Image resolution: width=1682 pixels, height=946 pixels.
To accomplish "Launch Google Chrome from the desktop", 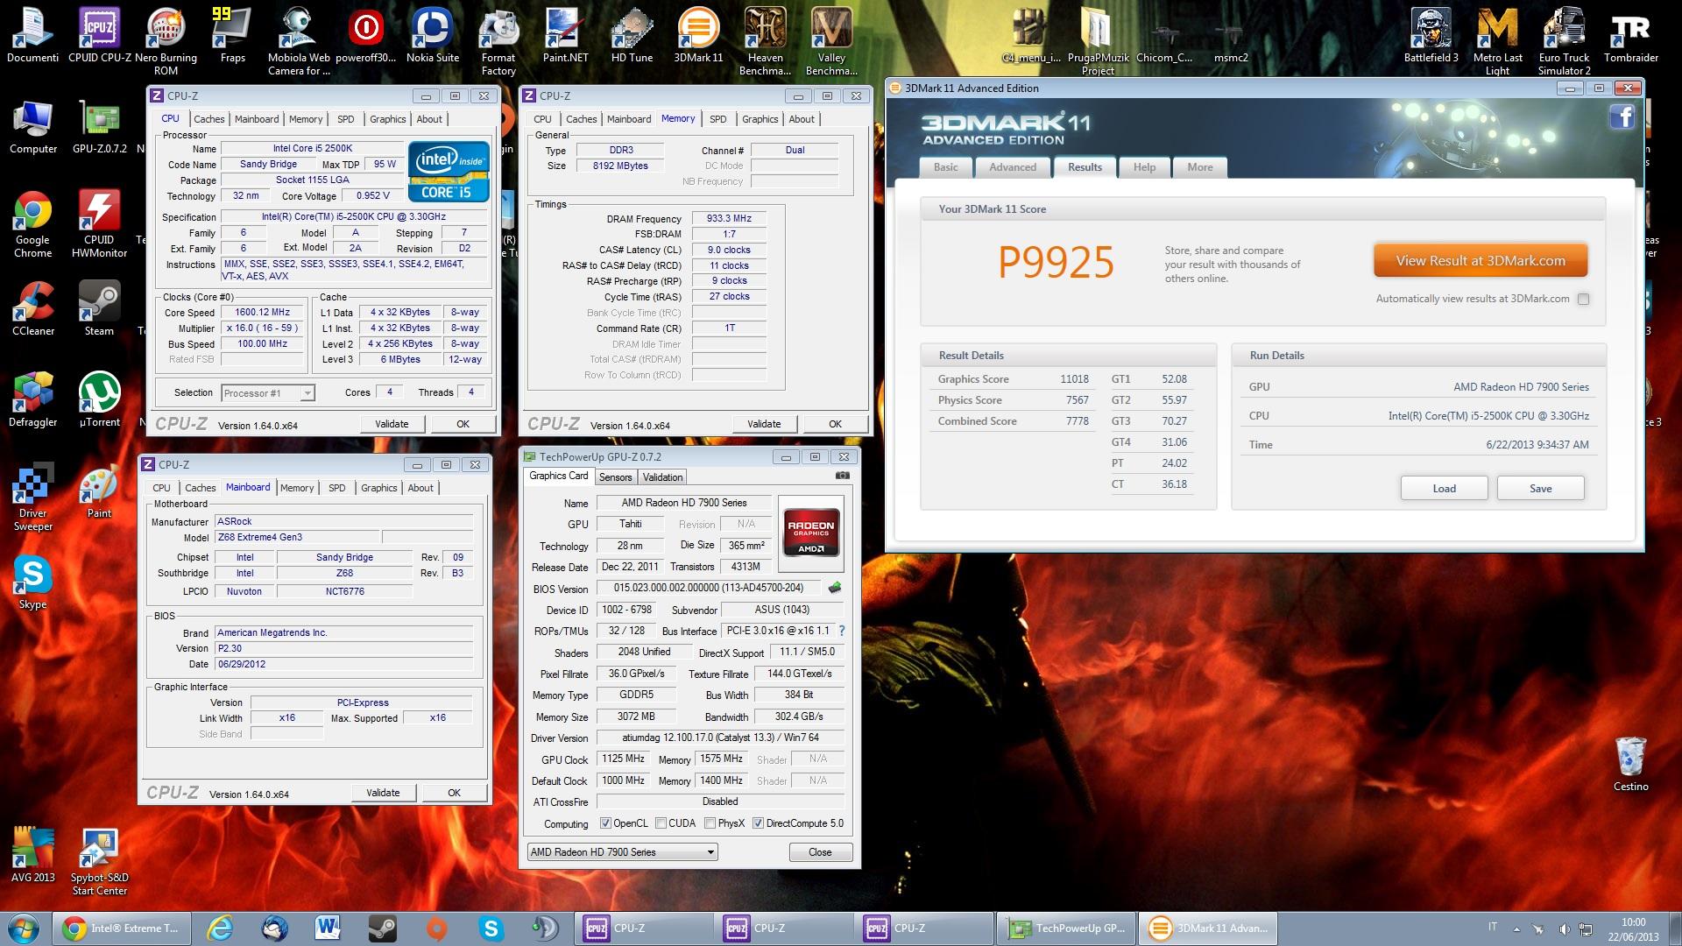I will pyautogui.click(x=32, y=223).
